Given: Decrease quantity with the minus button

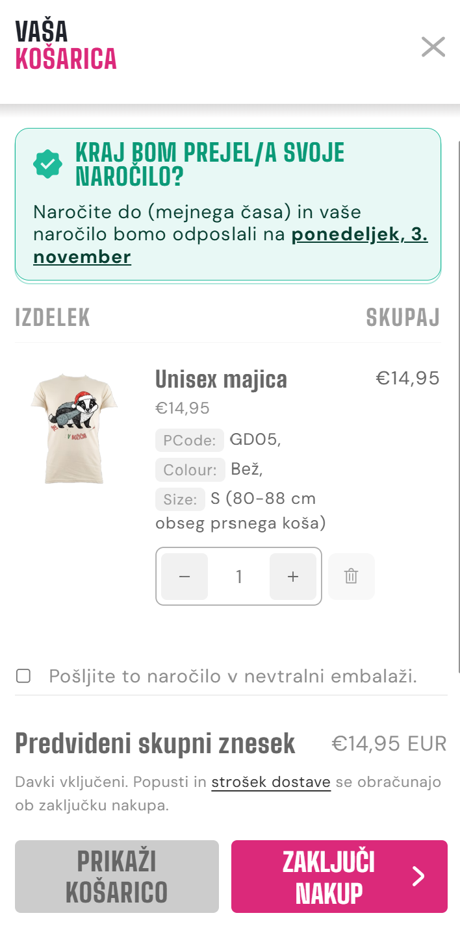Looking at the screenshot, I should [185, 577].
